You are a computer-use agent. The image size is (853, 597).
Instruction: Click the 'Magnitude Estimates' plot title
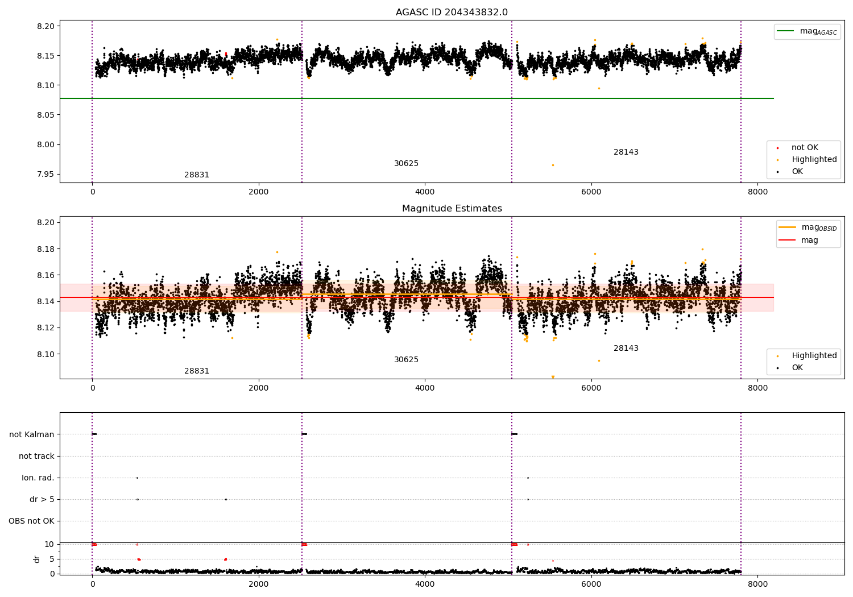[452, 209]
